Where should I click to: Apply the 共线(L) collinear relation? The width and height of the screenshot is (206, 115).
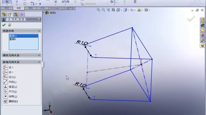[x=10, y=82]
